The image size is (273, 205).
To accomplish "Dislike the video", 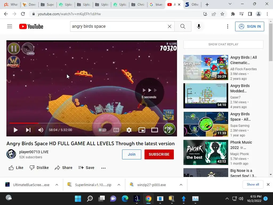I will [39, 168].
